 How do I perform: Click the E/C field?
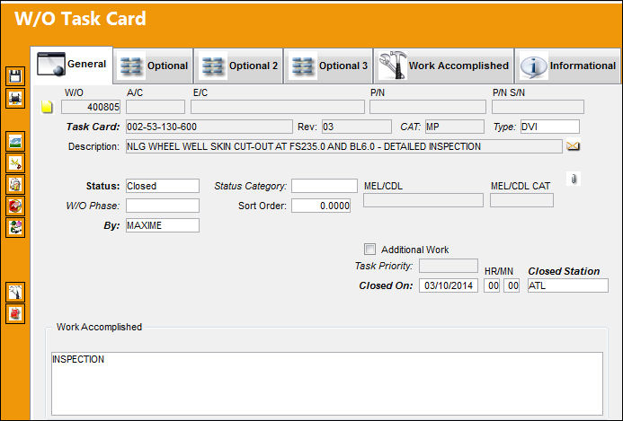point(277,107)
